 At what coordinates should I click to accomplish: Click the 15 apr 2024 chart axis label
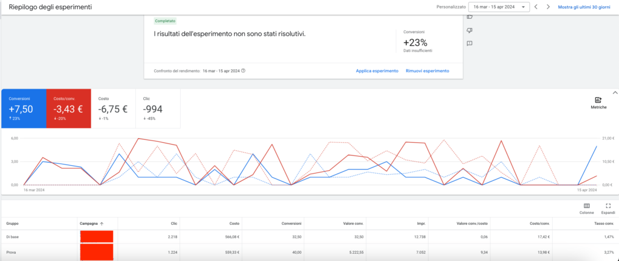[x=587, y=190]
